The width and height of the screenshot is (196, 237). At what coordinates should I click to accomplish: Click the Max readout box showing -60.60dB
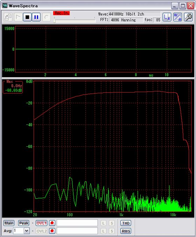pos(13,87)
